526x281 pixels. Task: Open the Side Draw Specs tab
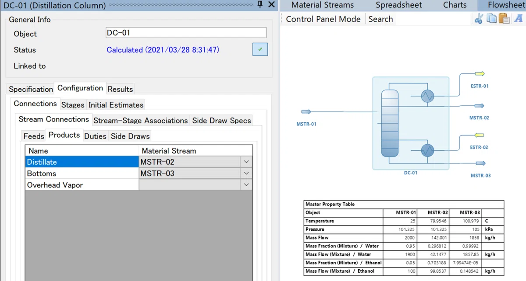tap(222, 121)
